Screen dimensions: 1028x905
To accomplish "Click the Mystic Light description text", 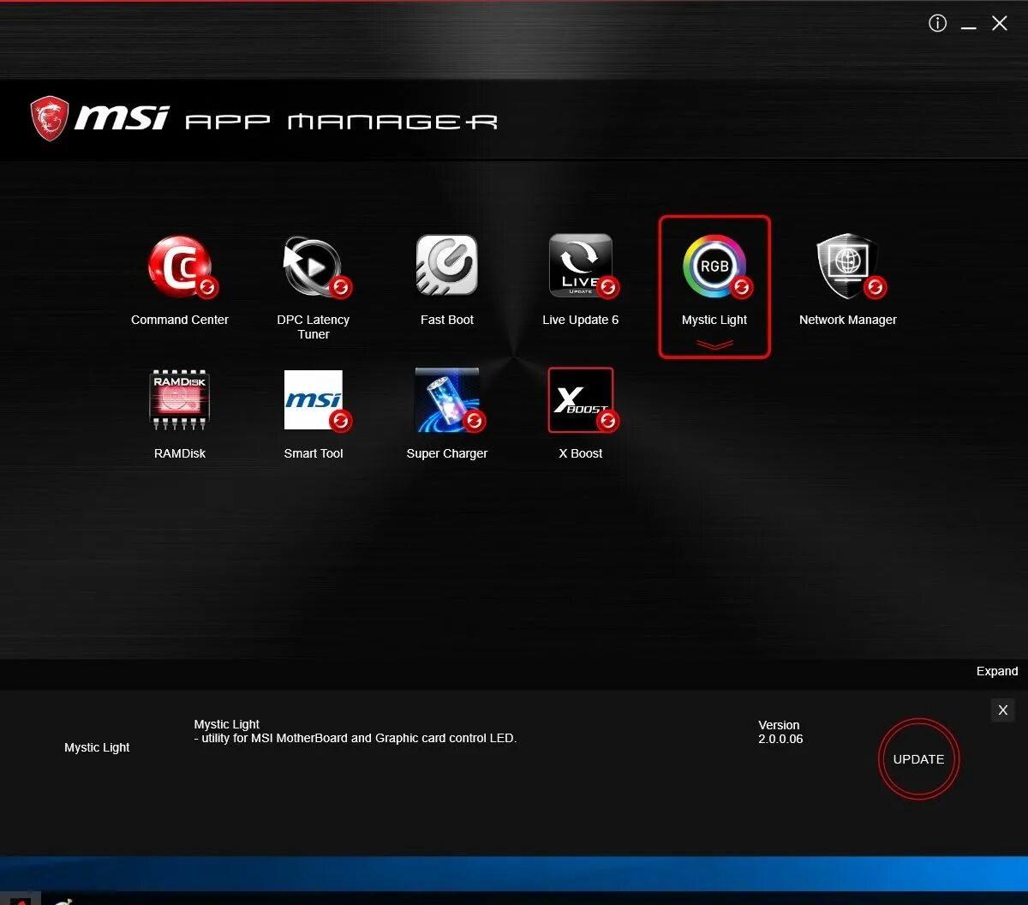I will 356,731.
